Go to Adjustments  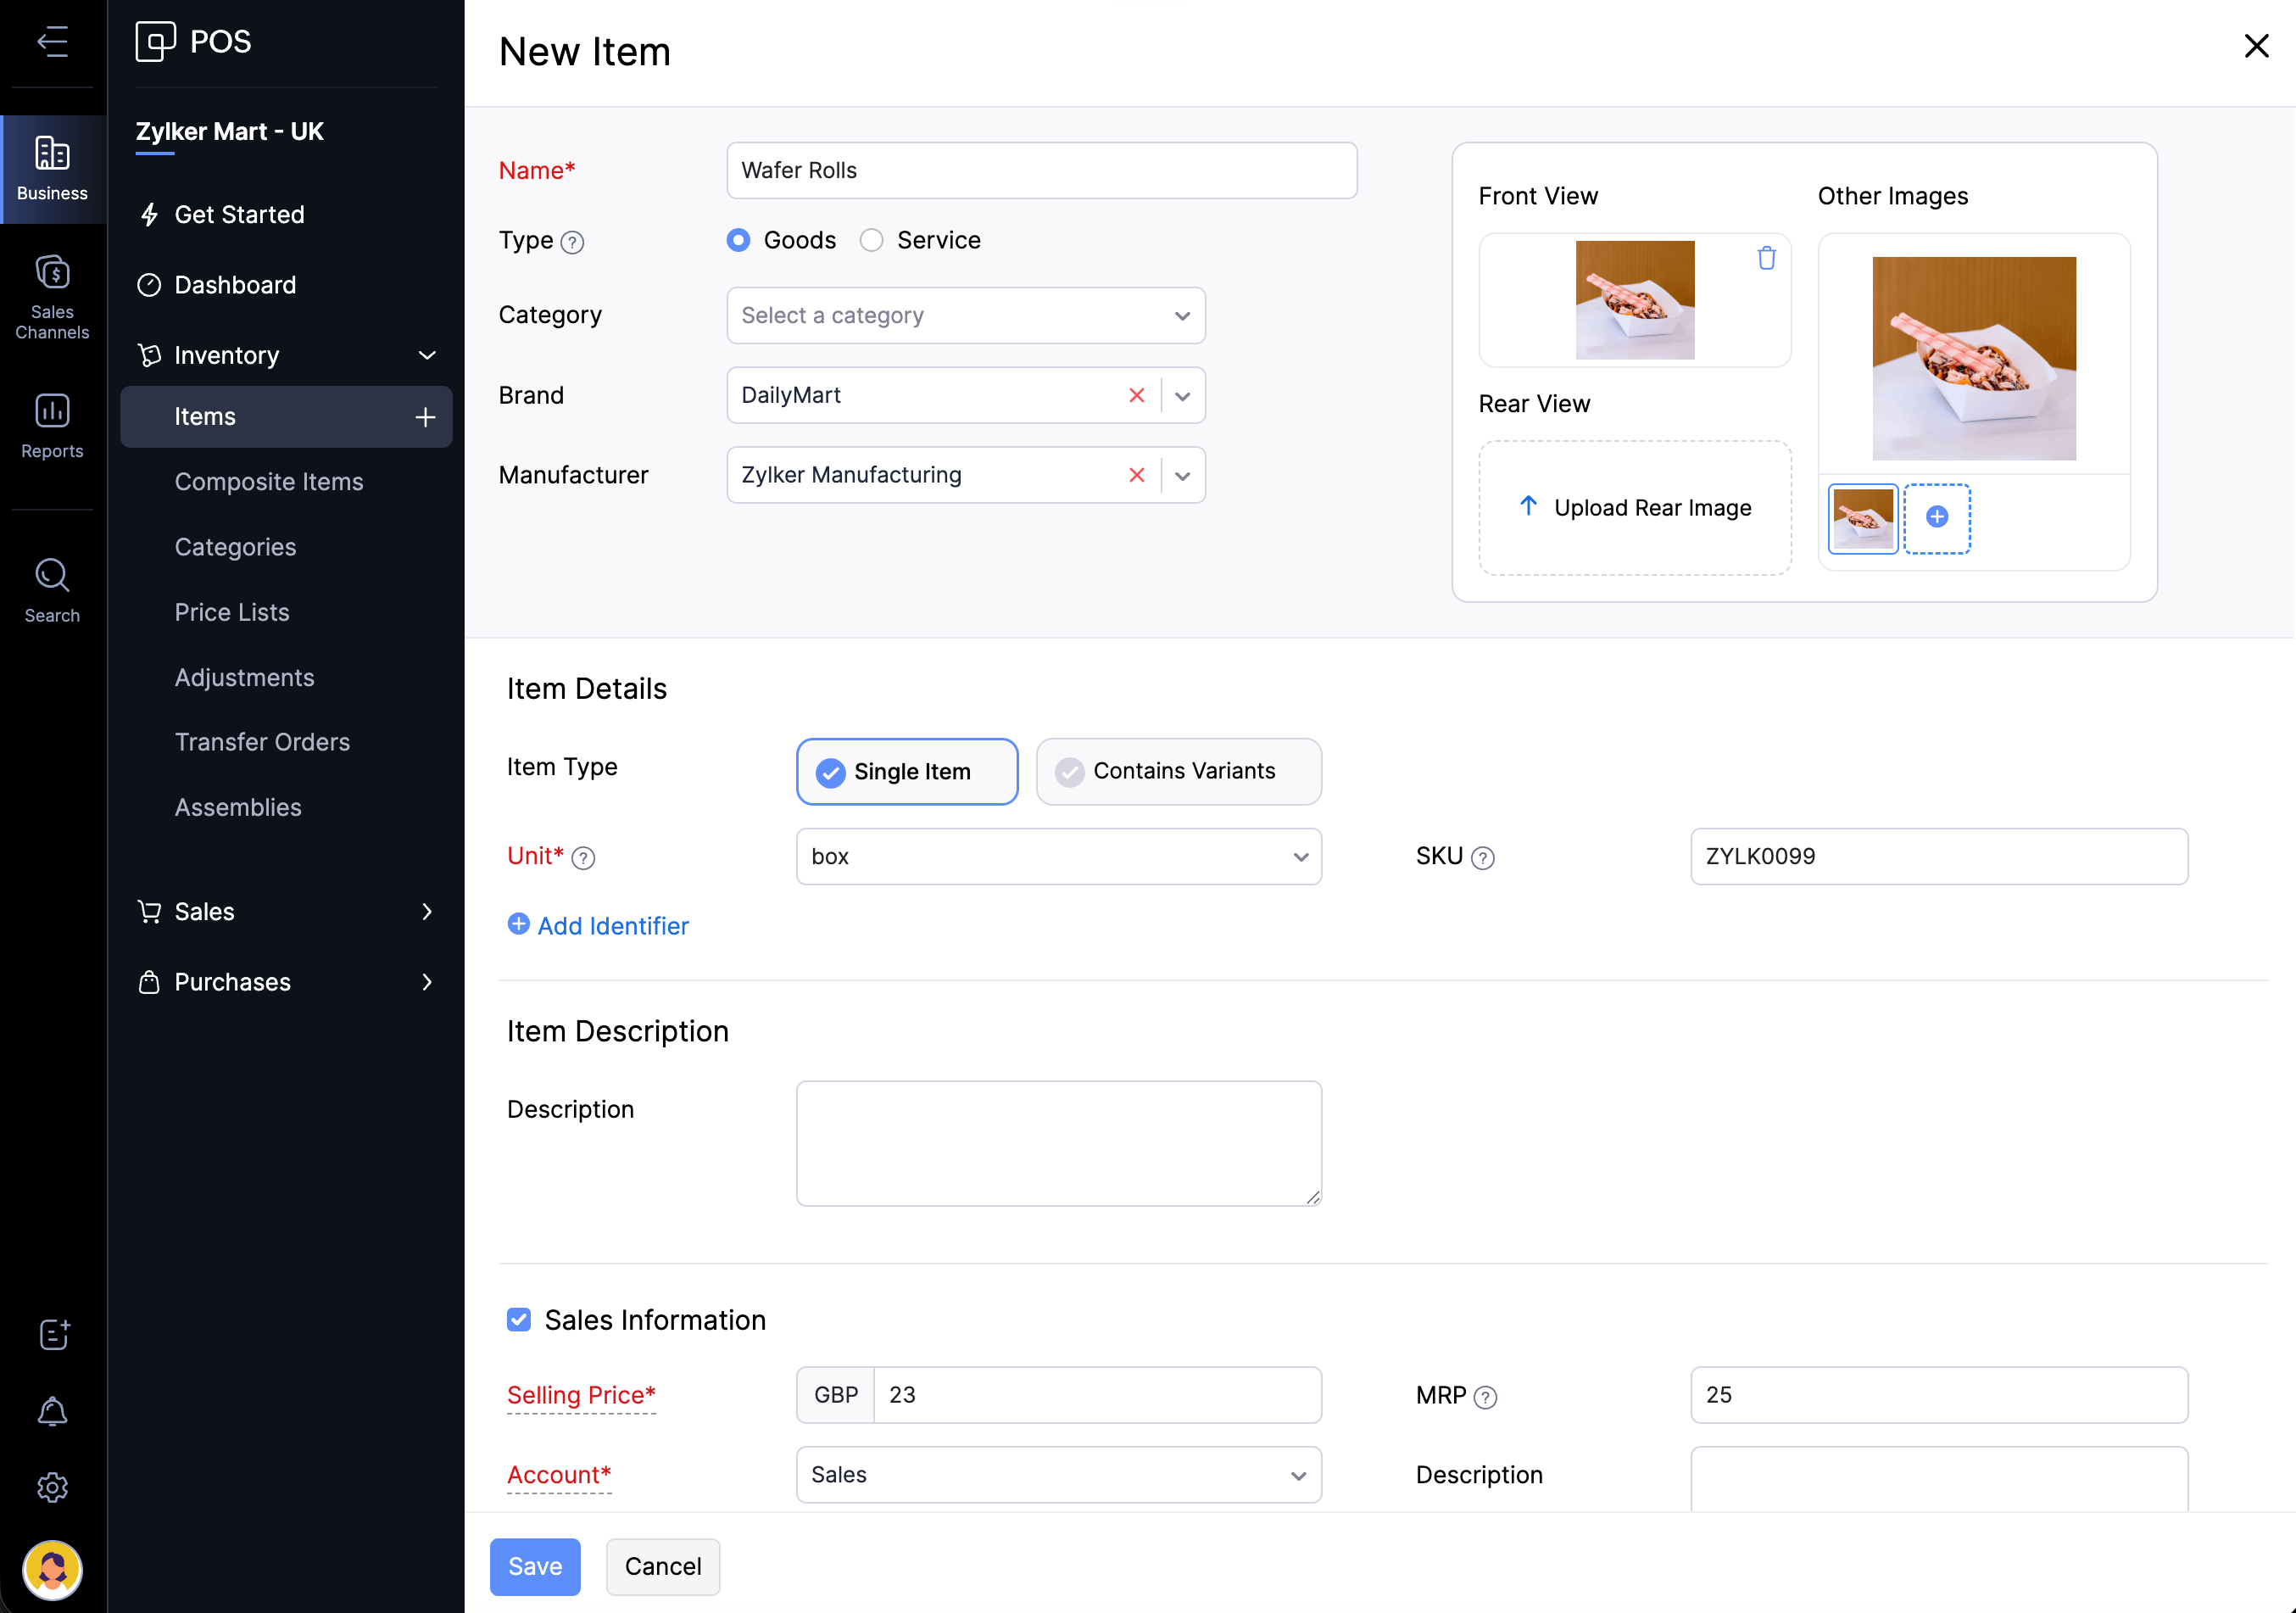[x=244, y=677]
